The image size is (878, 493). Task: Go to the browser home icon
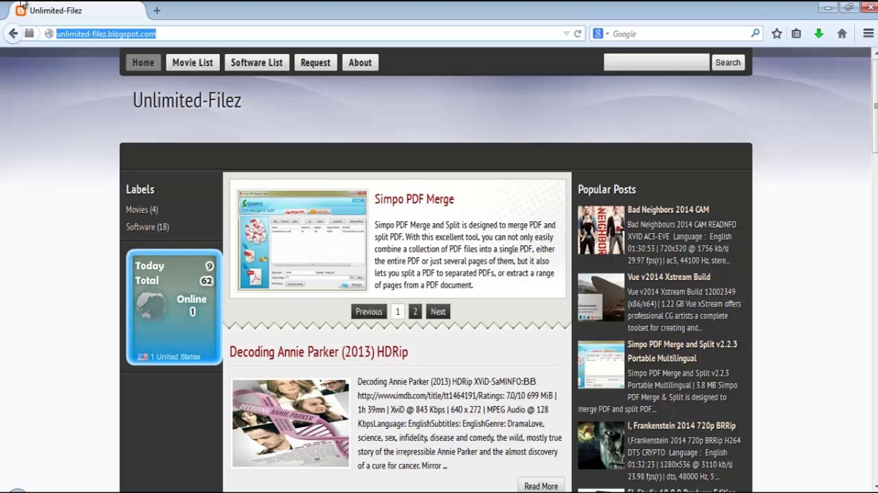point(842,33)
